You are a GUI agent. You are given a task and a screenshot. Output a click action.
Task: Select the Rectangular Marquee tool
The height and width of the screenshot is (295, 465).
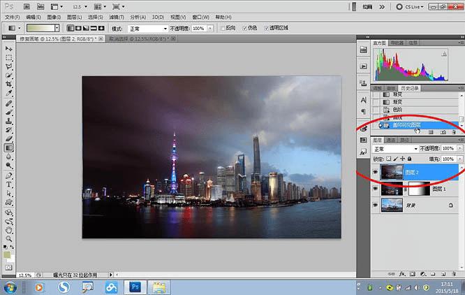(9, 57)
